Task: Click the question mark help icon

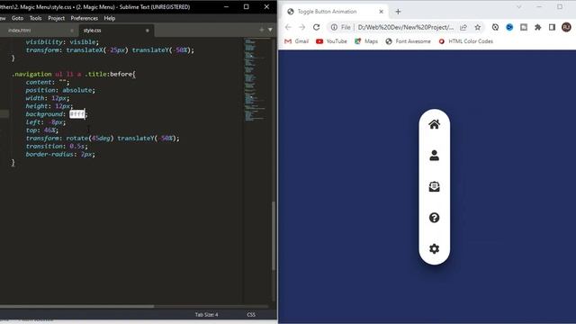Action: pos(434,218)
